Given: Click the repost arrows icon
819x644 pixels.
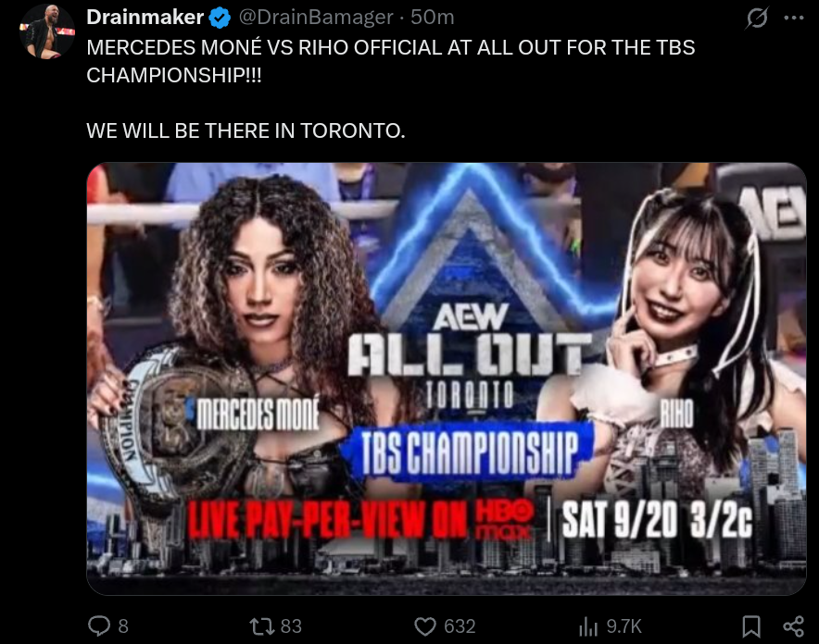Looking at the screenshot, I should click(x=261, y=625).
